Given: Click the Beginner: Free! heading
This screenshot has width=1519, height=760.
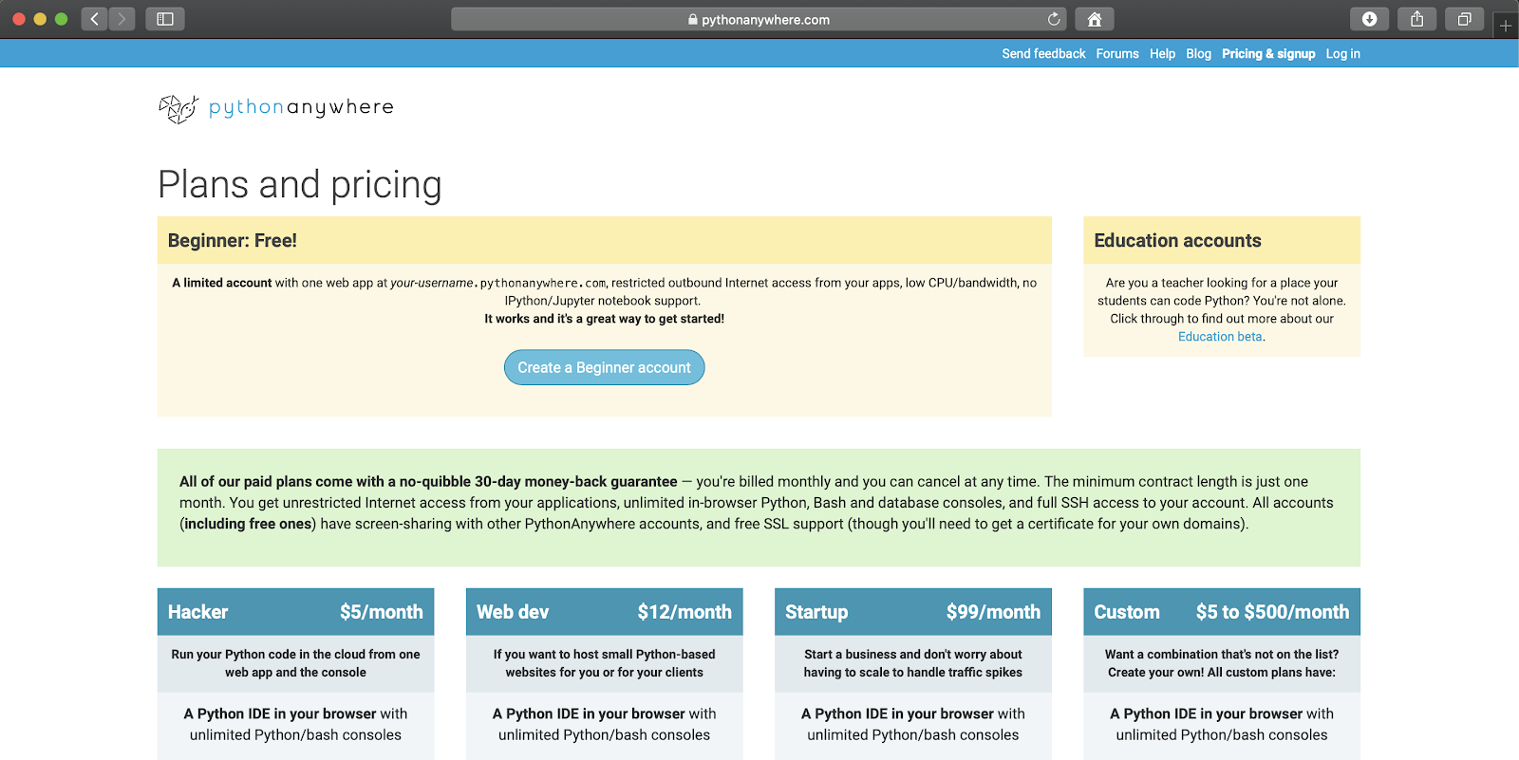Looking at the screenshot, I should coord(233,241).
